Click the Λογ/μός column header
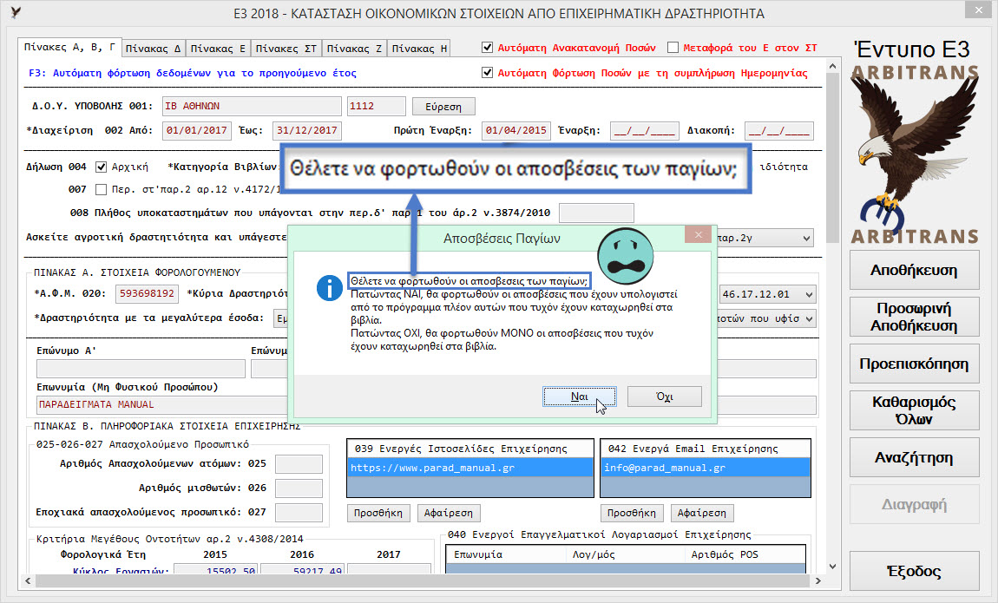 pyautogui.click(x=625, y=554)
